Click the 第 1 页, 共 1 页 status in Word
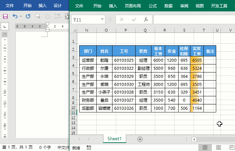 click(17, 147)
